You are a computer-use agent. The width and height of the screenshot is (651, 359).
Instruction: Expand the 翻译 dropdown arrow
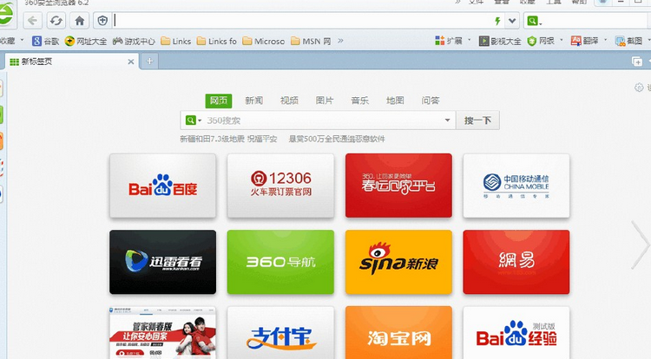[x=605, y=40]
